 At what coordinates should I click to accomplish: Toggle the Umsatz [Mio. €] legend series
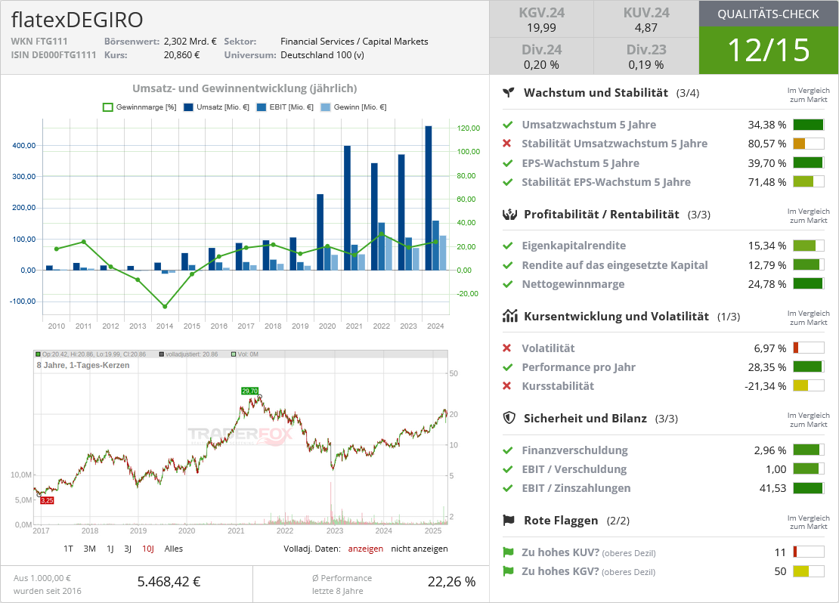tap(216, 107)
